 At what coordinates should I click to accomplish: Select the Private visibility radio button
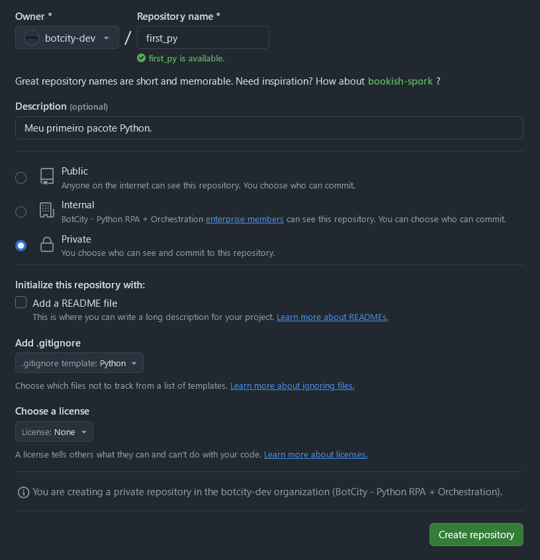point(21,245)
